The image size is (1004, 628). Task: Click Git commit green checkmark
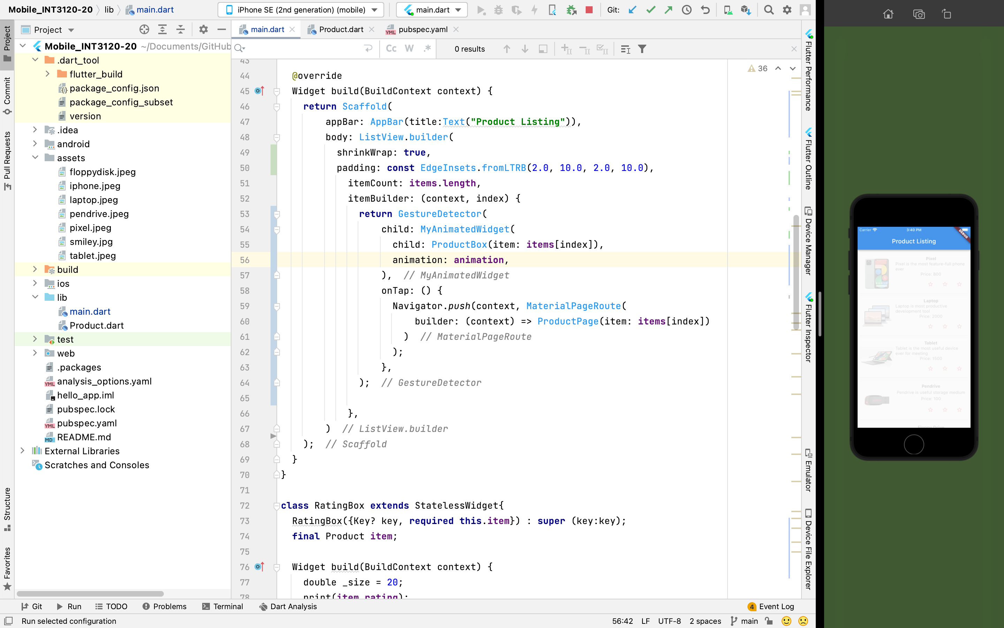(x=651, y=9)
